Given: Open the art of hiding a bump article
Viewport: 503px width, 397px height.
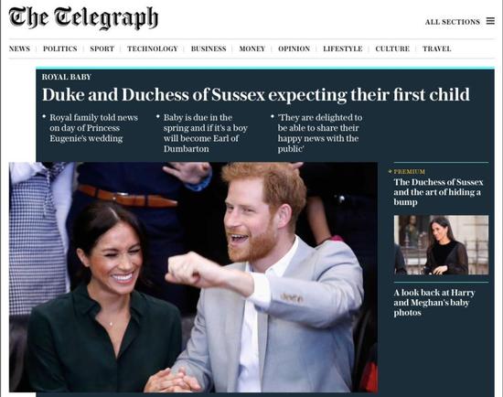Looking at the screenshot, I should (x=438, y=192).
